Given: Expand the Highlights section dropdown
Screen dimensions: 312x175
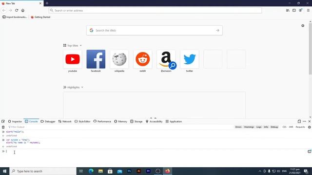Looking at the screenshot, I should pyautogui.click(x=82, y=87).
